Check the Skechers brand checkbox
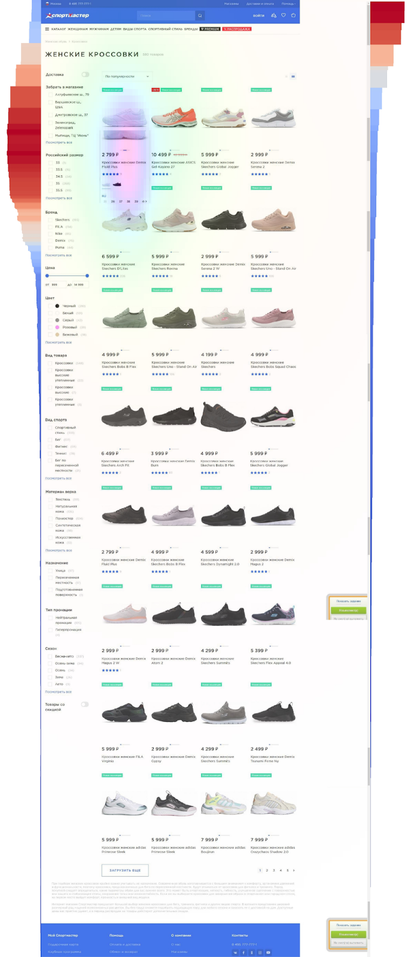Screen dimensions: 417x957 tap(50, 220)
